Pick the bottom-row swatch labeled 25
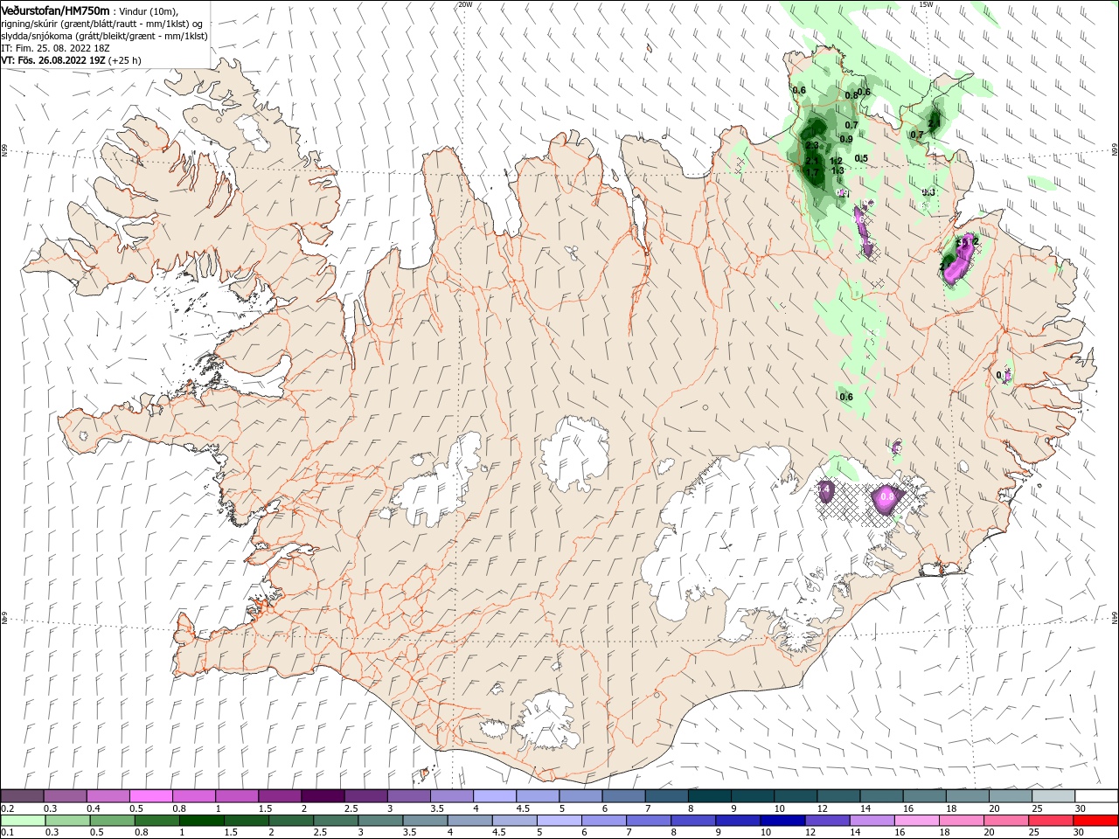The image size is (1119, 839). tap(1050, 821)
